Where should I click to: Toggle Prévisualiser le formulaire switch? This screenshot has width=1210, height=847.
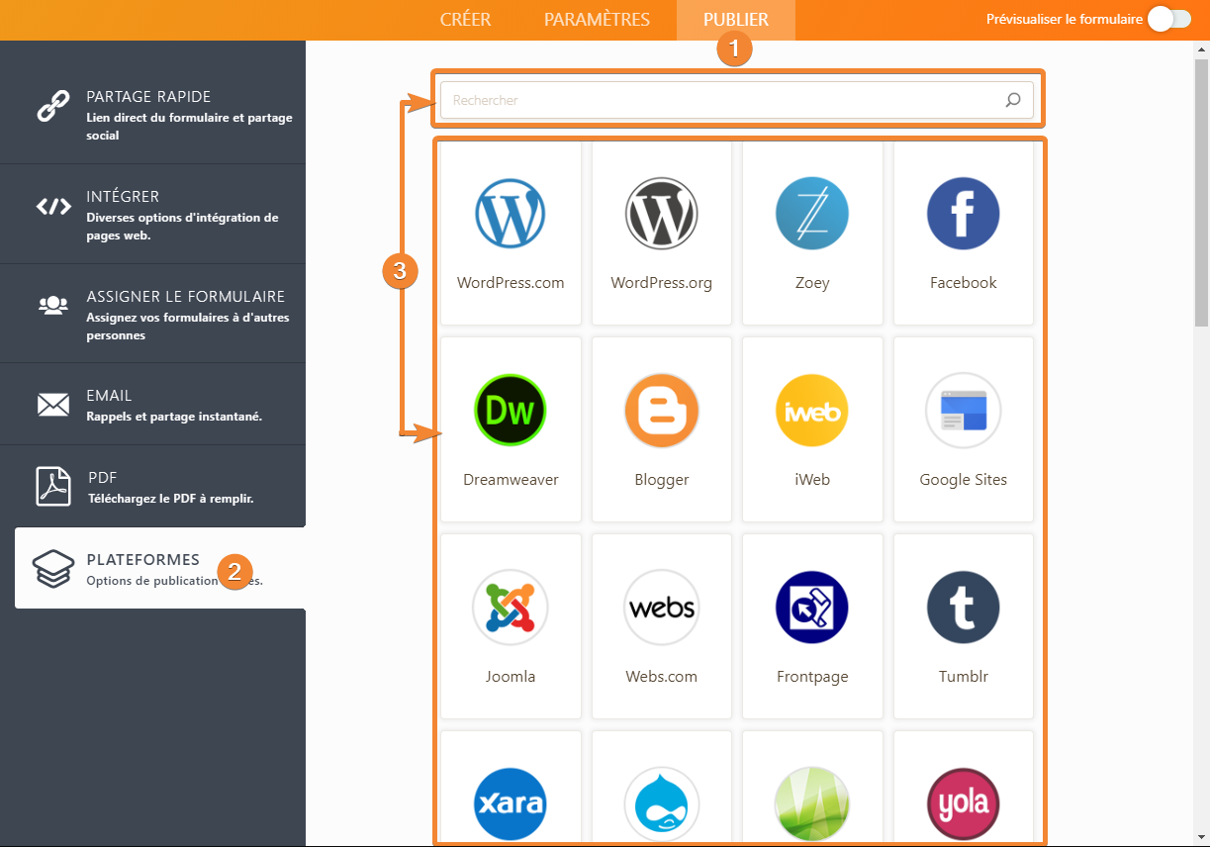point(1169,19)
